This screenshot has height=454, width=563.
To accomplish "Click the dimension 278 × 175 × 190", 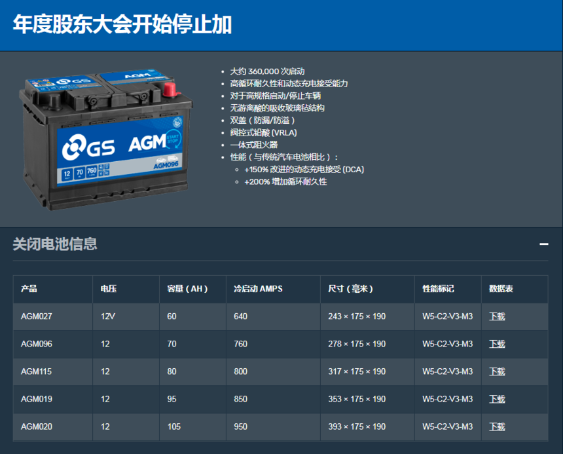I will (x=357, y=344).
